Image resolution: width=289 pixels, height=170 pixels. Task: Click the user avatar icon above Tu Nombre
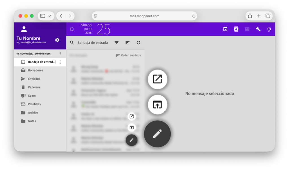click(24, 29)
